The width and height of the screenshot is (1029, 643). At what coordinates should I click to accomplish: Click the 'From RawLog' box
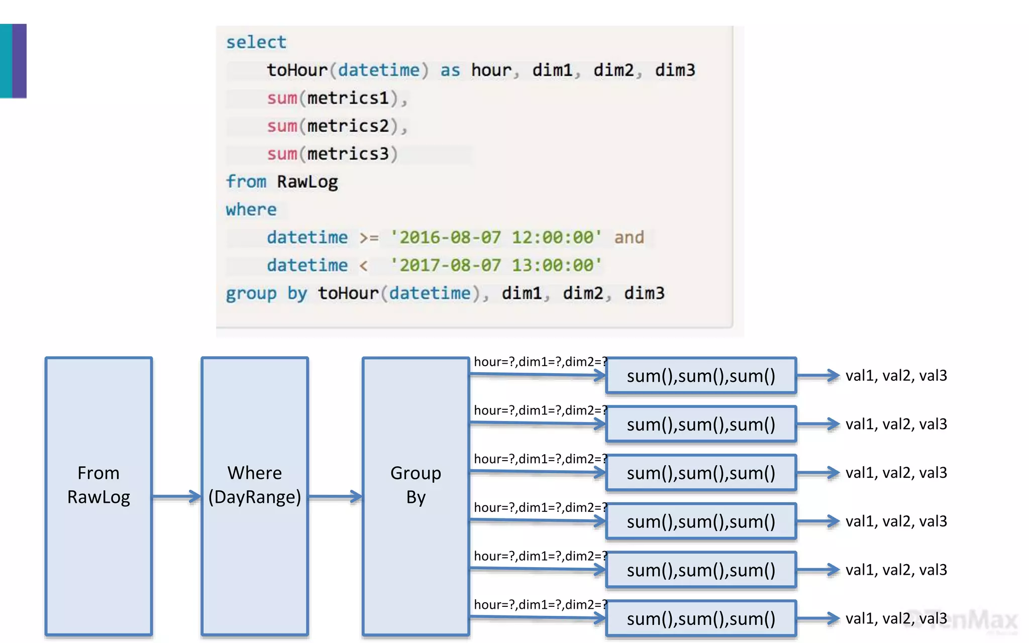click(x=98, y=496)
